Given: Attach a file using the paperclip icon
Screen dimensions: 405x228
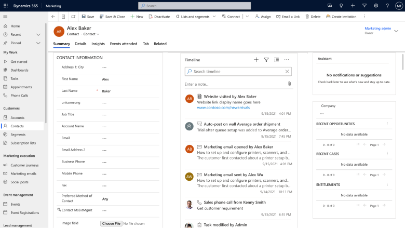Looking at the screenshot, I should pyautogui.click(x=289, y=84).
